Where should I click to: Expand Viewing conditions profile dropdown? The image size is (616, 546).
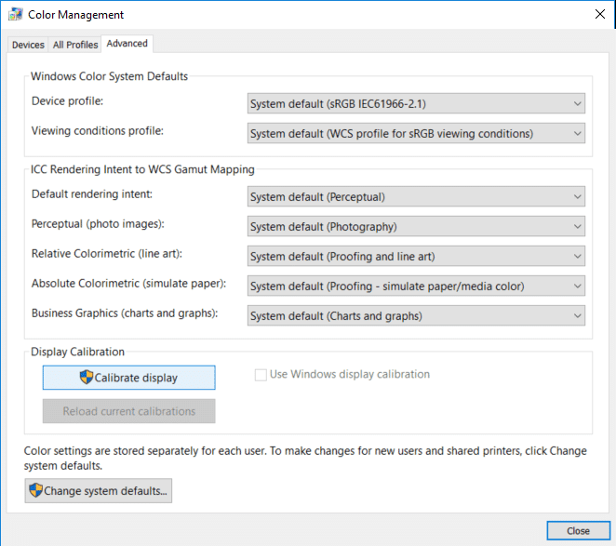(x=416, y=133)
